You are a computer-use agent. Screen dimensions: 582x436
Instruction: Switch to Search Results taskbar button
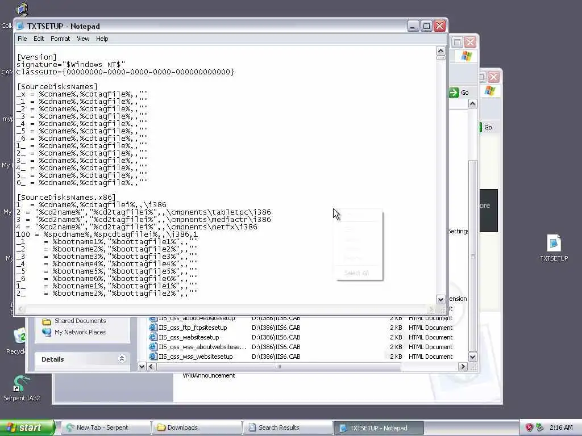click(288, 427)
